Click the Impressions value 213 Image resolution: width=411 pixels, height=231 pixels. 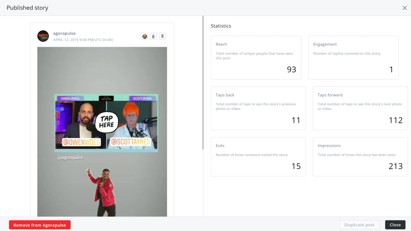point(396,166)
